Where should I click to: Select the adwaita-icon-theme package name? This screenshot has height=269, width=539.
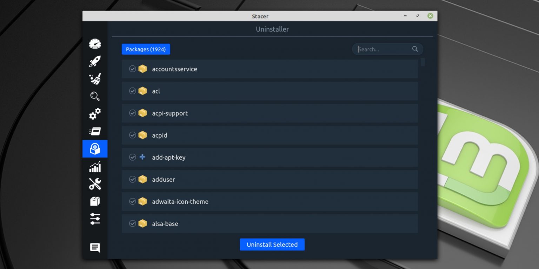pyautogui.click(x=180, y=201)
